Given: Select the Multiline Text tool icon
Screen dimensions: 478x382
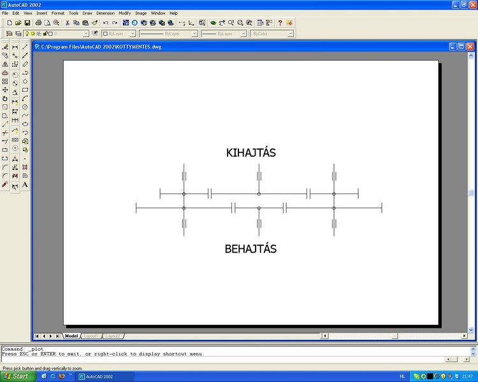Looking at the screenshot, I should (25, 185).
